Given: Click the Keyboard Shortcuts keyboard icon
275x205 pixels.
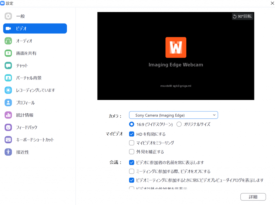Looking at the screenshot, I should click(x=8, y=140).
